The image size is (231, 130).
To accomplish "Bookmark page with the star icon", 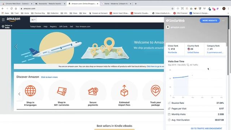I will [x=173, y=9].
